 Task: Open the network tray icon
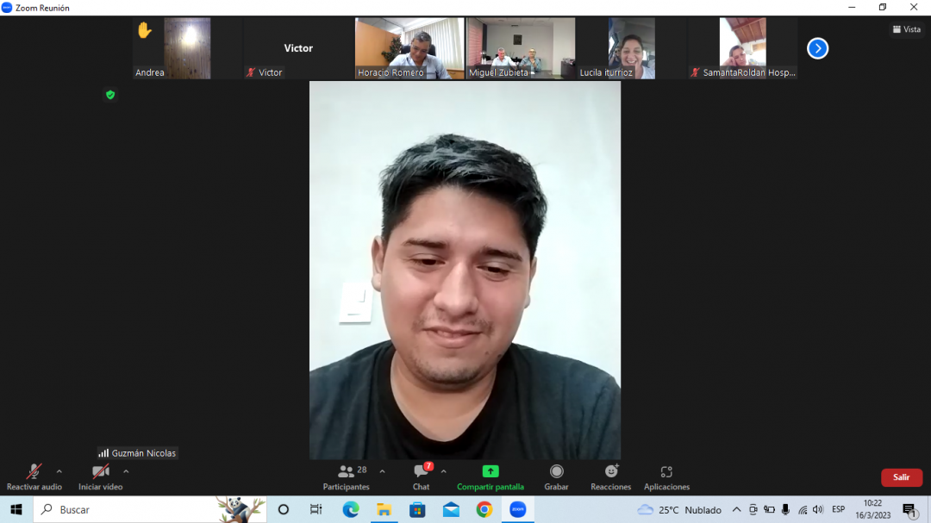pos(803,509)
